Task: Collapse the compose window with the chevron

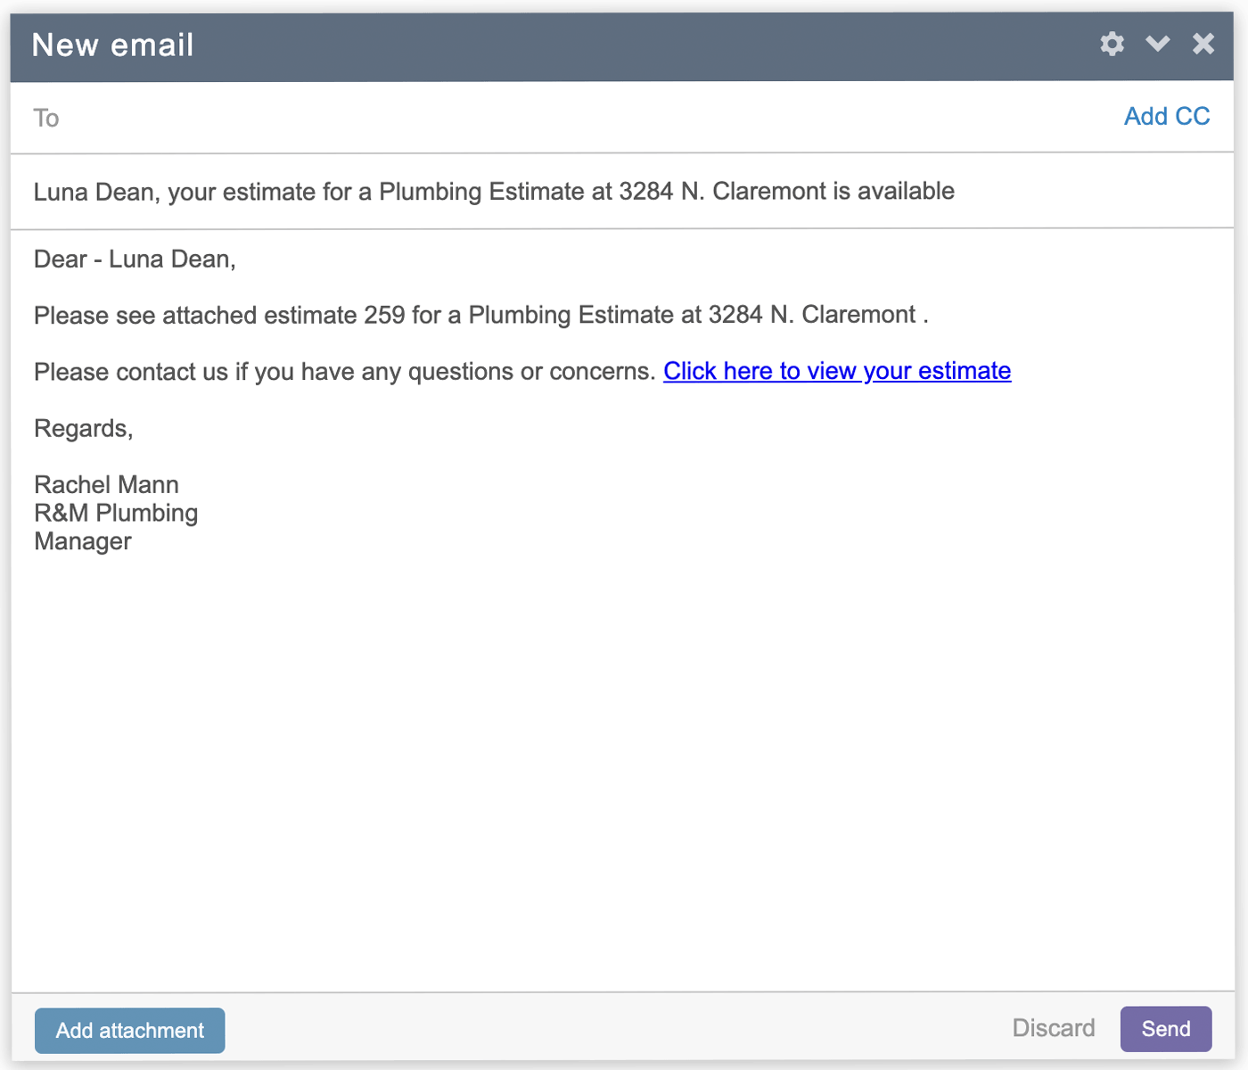Action: [x=1157, y=44]
